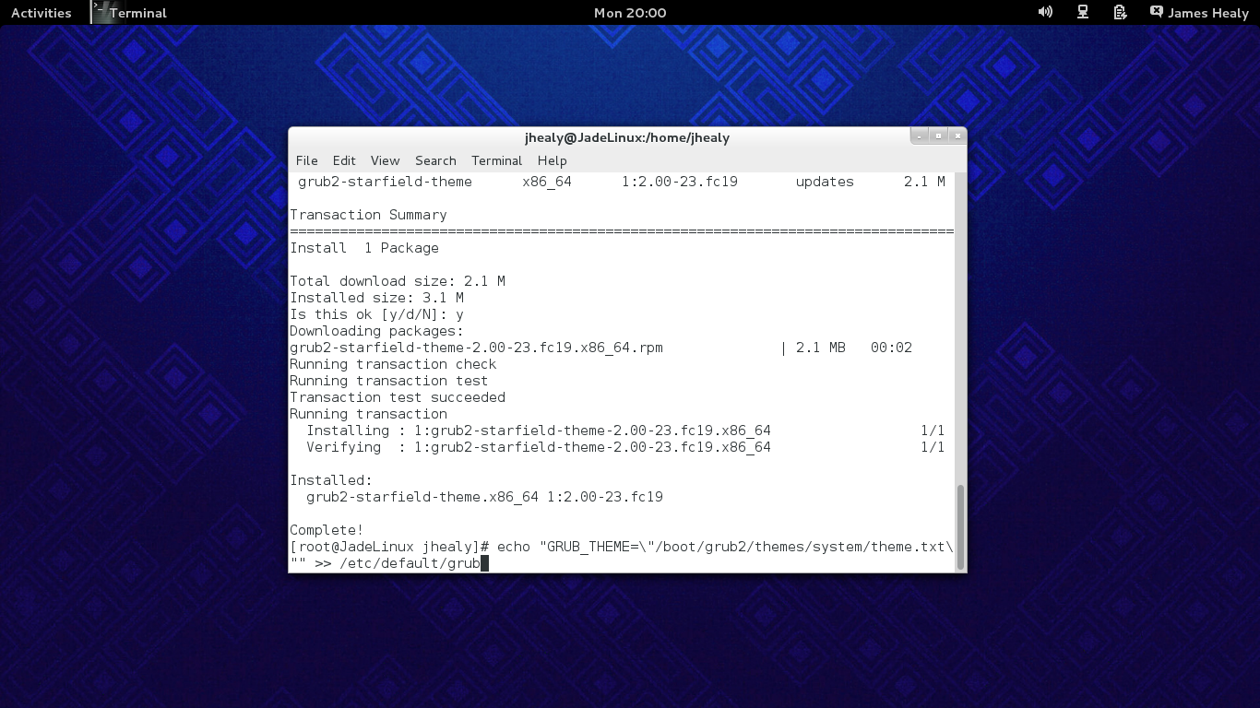Maximize the terminal window
This screenshot has width=1260, height=708.
pos(938,136)
